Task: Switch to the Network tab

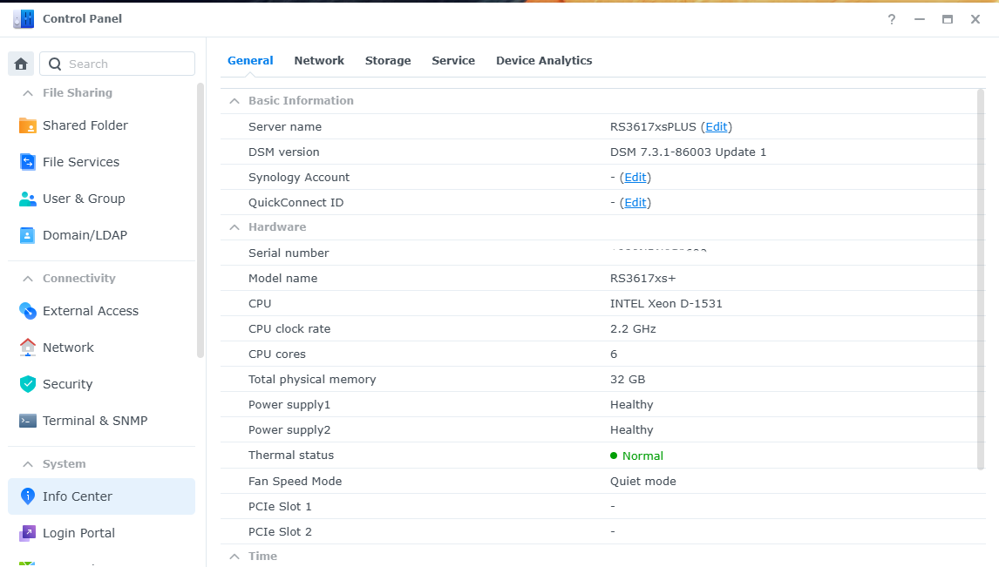Action: pyautogui.click(x=319, y=60)
